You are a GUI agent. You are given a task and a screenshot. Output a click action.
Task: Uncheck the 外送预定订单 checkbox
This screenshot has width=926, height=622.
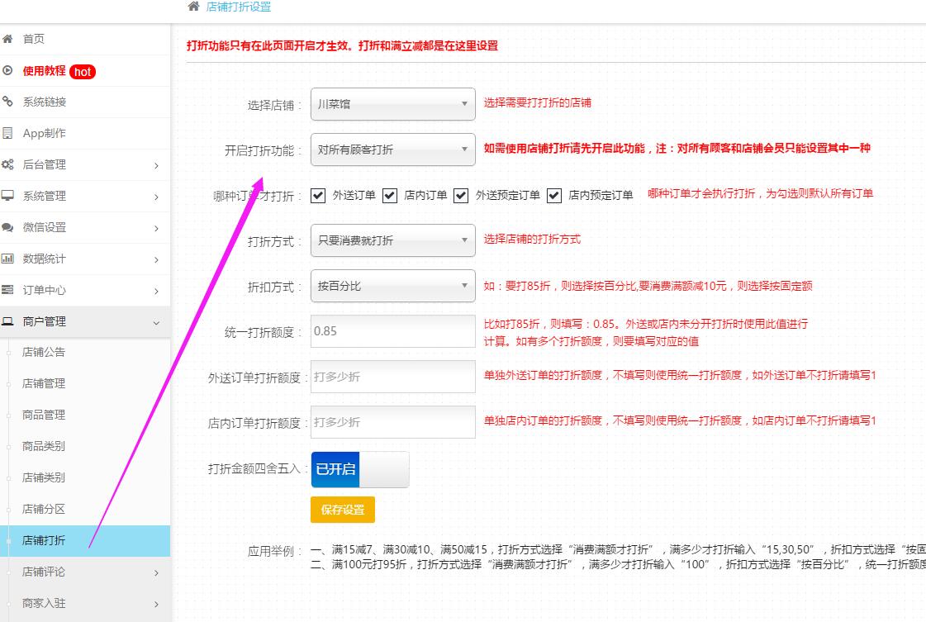click(x=461, y=196)
